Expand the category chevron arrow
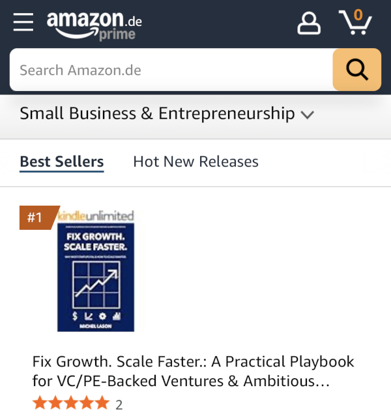Image resolution: width=391 pixels, height=416 pixels. [x=308, y=115]
